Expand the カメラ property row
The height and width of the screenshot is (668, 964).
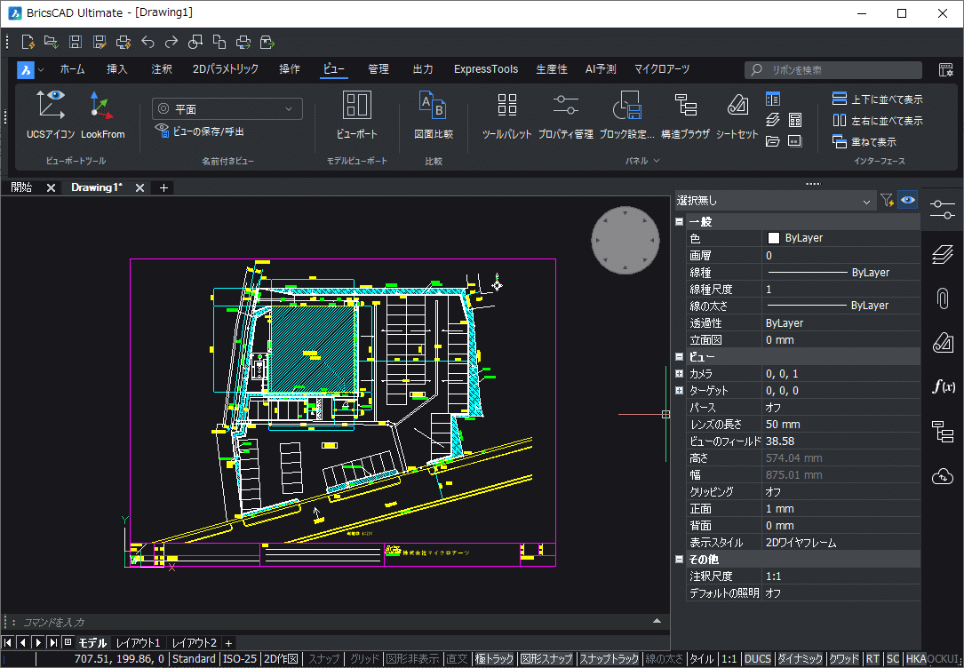click(x=680, y=374)
